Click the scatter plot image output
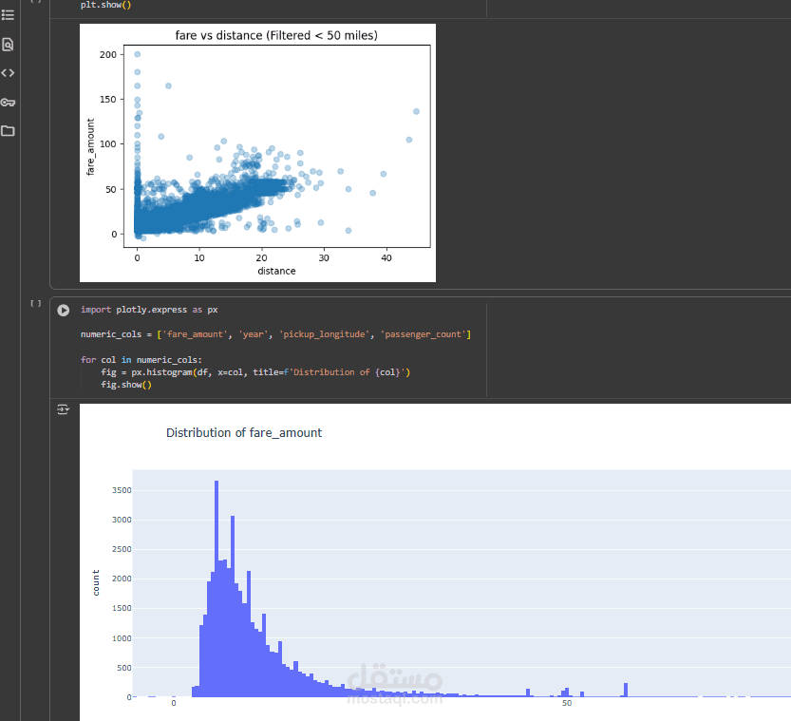Screen dimensions: 791x721 257,153
